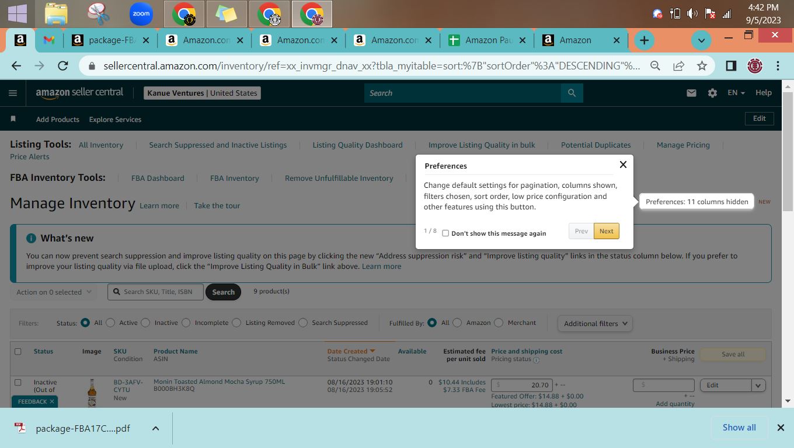
Task: Check Don't show this message again
Action: (445, 233)
